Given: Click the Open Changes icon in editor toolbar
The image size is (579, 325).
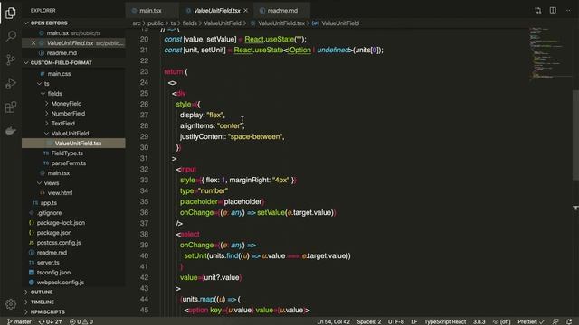Looking at the screenshot, I should tap(538, 10).
